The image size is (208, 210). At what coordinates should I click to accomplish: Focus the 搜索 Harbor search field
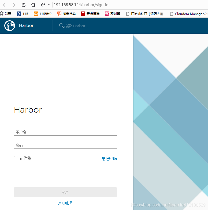[x=76, y=26]
